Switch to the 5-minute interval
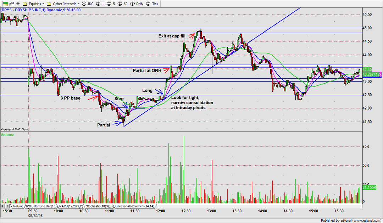This screenshot has width=383, height=223. click(x=111, y=4)
